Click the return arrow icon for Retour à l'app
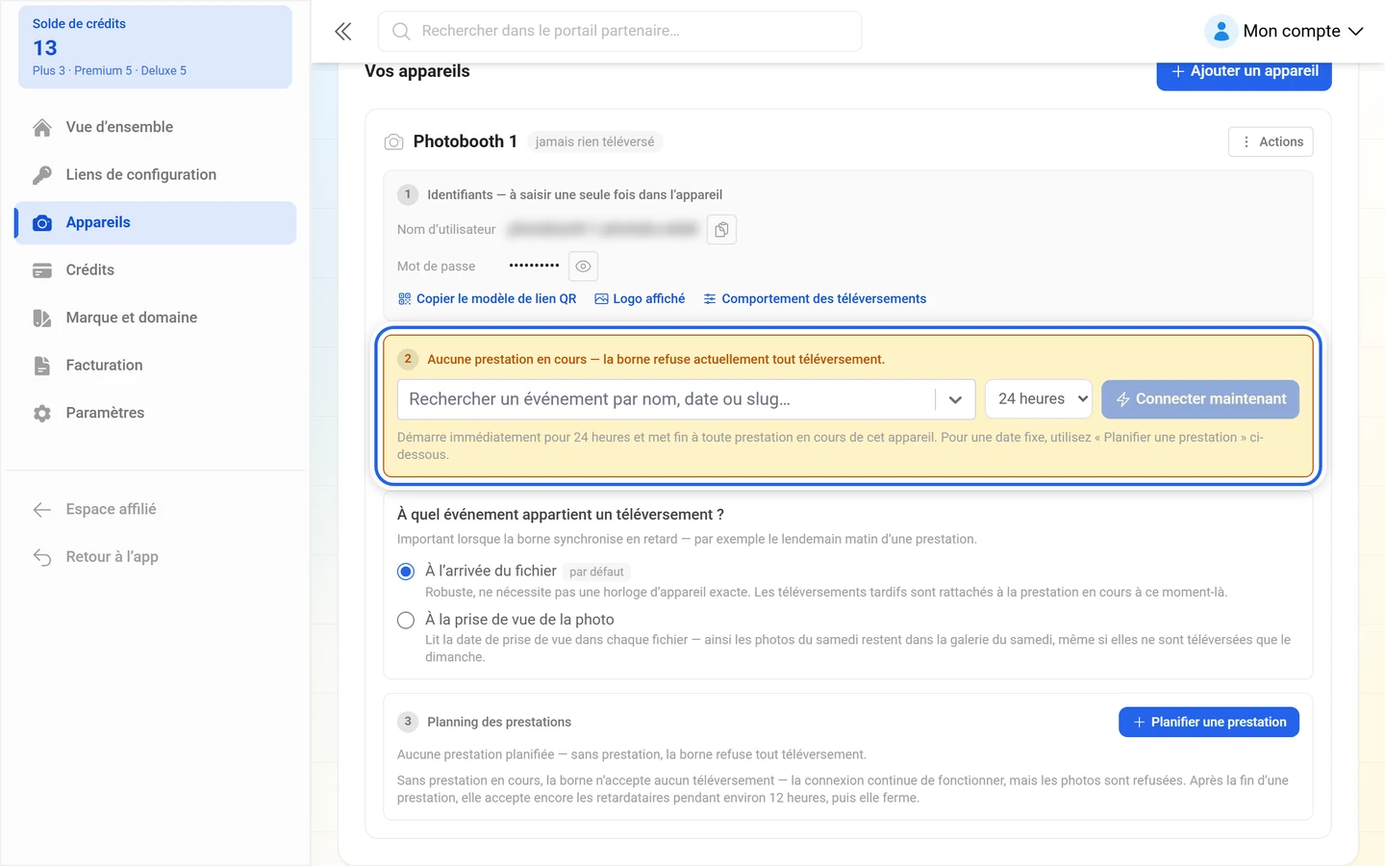The width and height of the screenshot is (1385, 866). tap(42, 557)
